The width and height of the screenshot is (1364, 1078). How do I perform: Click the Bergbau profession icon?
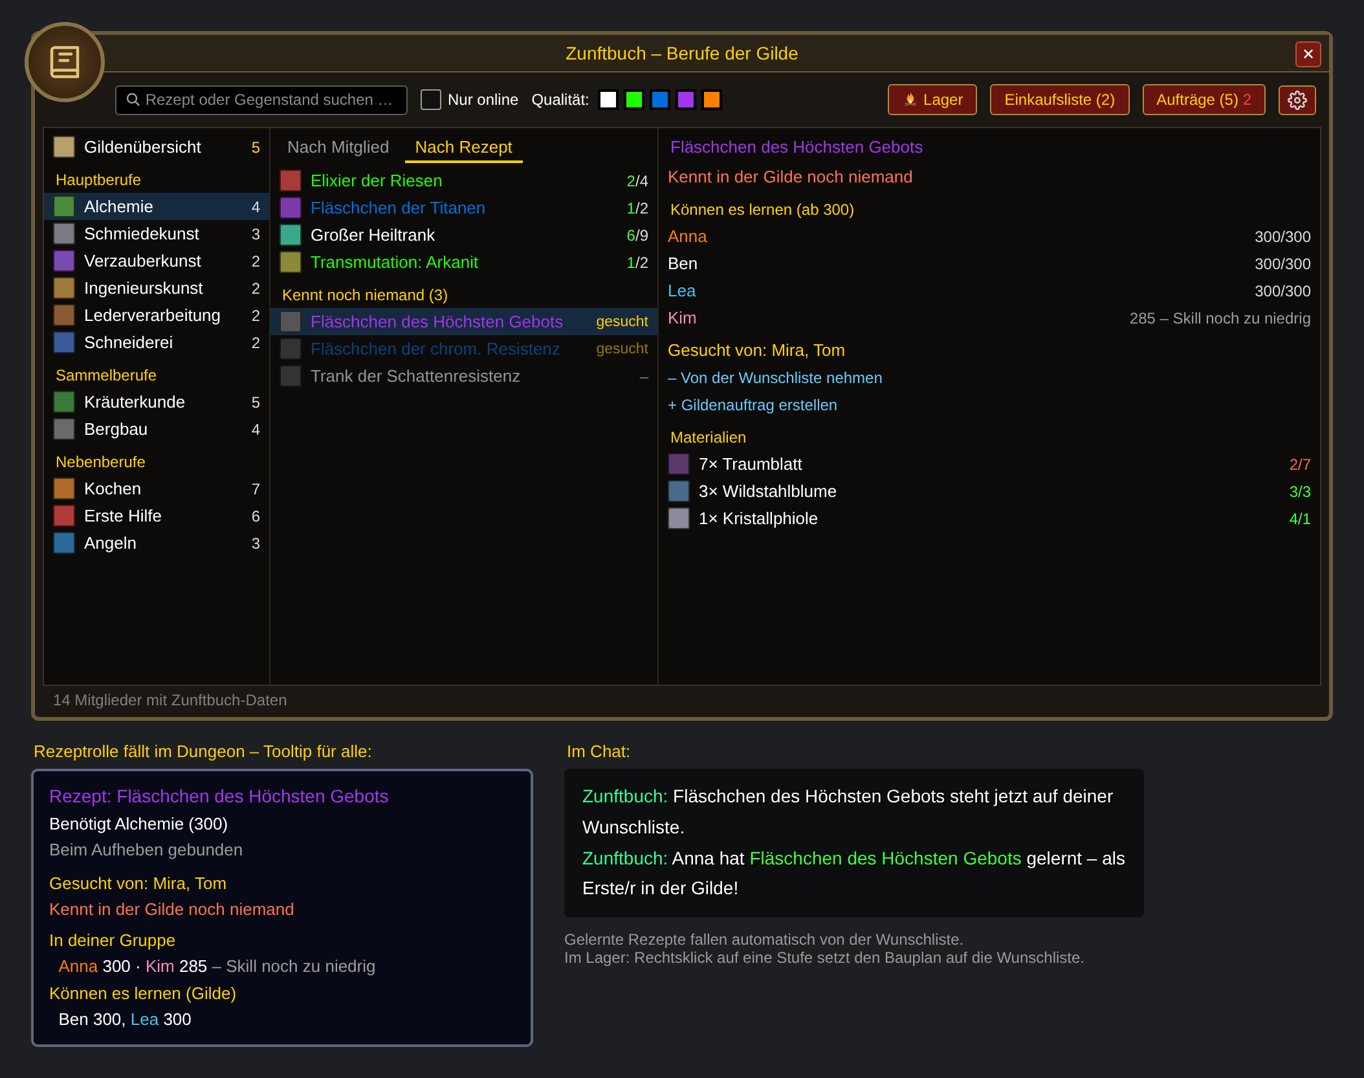(64, 429)
